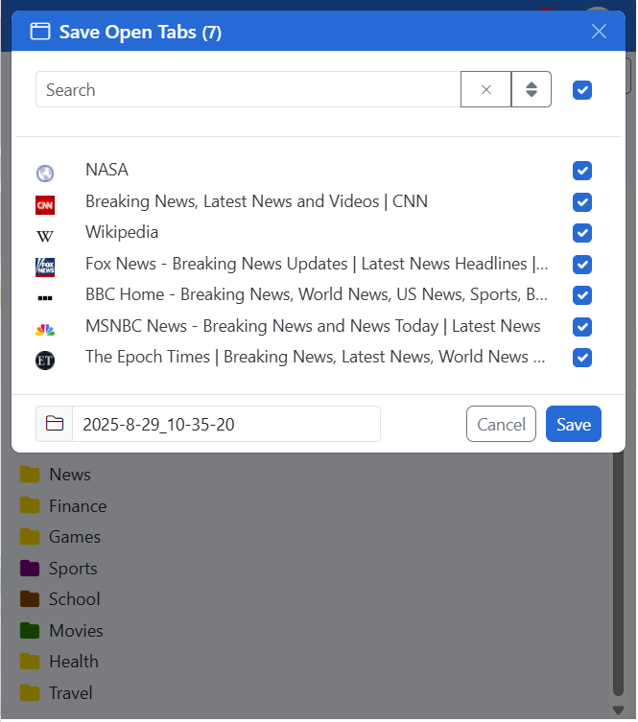Clear the search field with the X
This screenshot has width=638, height=722.
click(486, 89)
